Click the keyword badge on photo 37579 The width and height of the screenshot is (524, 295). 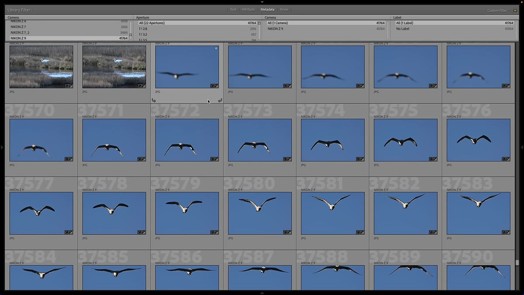pos(213,233)
